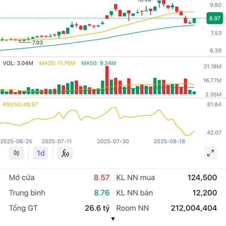Click the Tổng GT value 26.6 tỷ
Viewport: 226px width, 226px height.
(x=97, y=208)
